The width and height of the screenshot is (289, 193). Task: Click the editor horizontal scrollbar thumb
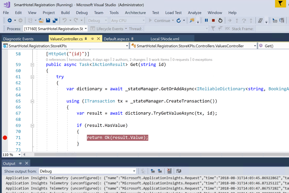tap(161, 155)
